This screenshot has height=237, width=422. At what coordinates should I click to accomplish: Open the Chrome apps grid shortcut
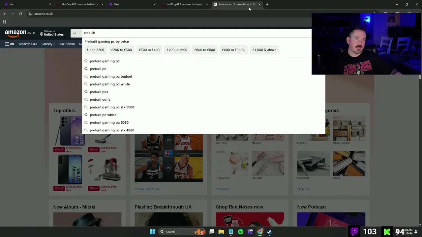[4, 22]
